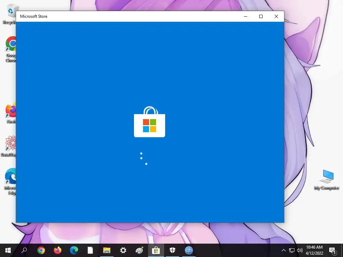
Task: Click the Store shopping bag logo
Action: click(x=149, y=122)
